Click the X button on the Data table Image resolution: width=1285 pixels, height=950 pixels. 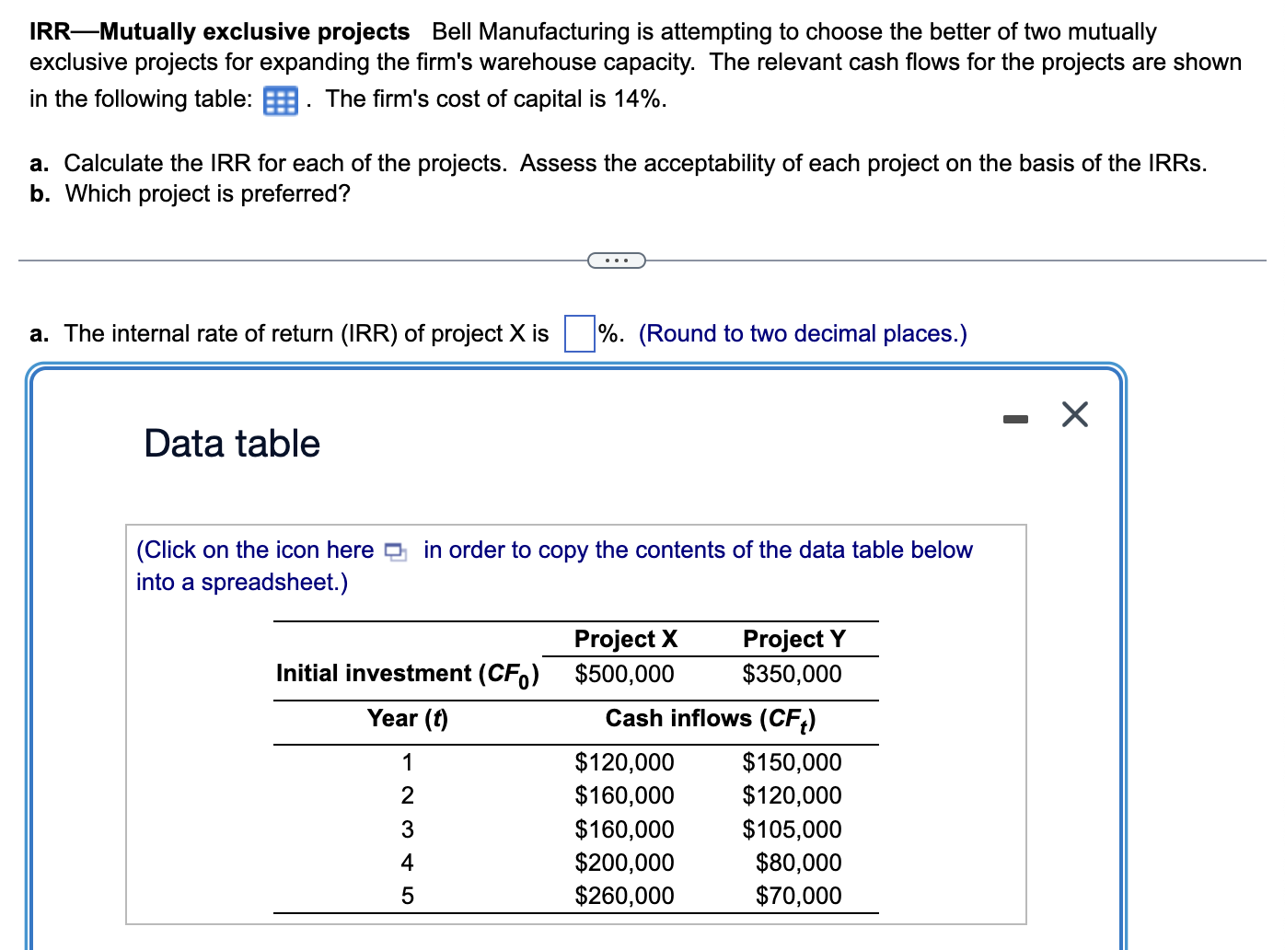tap(1074, 414)
